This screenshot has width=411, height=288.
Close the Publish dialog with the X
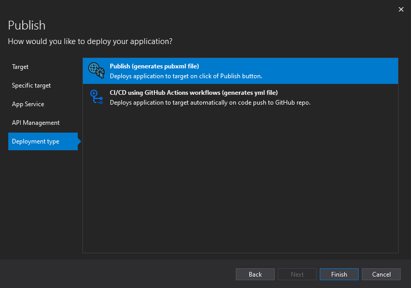pos(401,9)
